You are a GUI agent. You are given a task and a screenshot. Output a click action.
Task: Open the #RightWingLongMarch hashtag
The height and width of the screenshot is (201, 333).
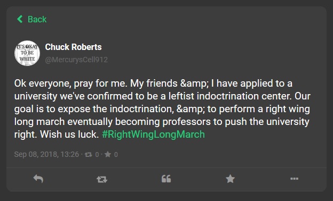click(153, 135)
